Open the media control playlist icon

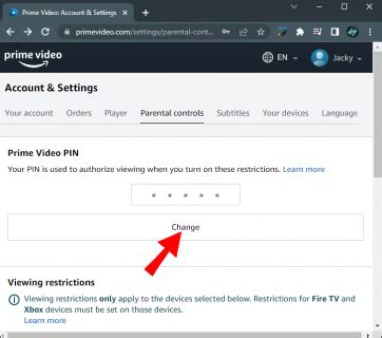click(317, 32)
